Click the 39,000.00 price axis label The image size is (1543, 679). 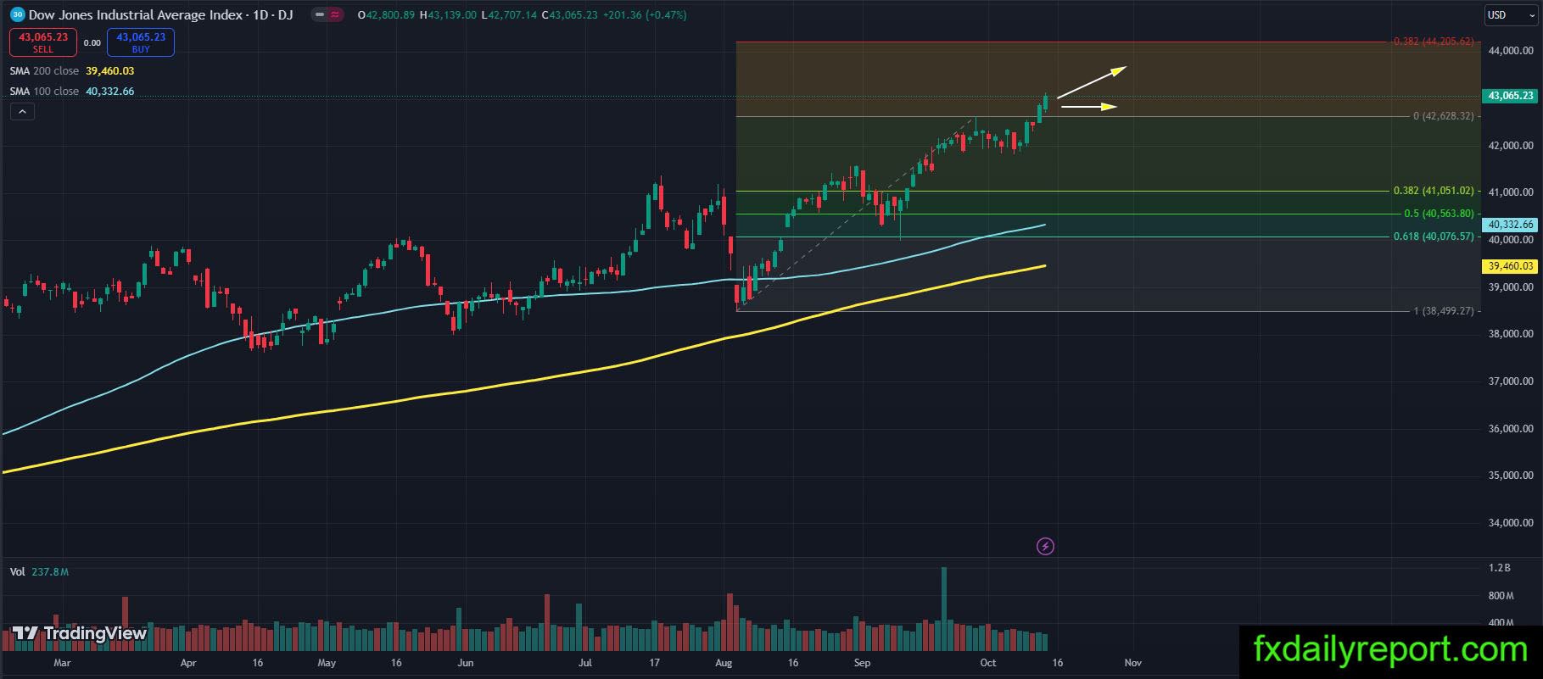[x=1511, y=287]
